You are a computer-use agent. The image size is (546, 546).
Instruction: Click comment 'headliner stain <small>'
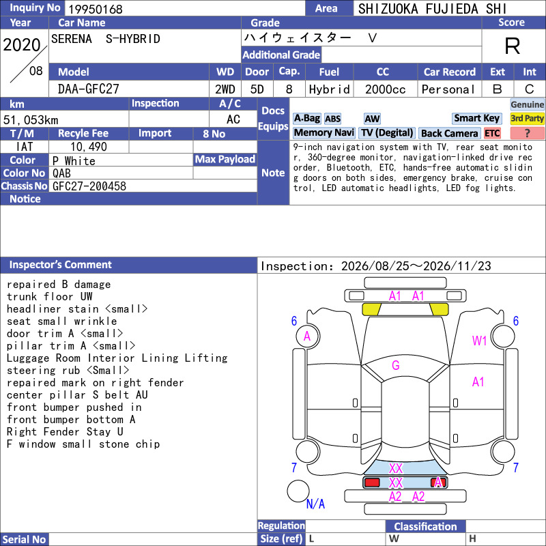click(x=77, y=309)
